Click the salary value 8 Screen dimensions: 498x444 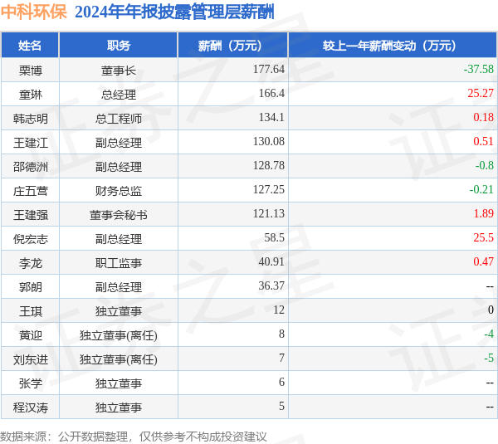click(281, 334)
